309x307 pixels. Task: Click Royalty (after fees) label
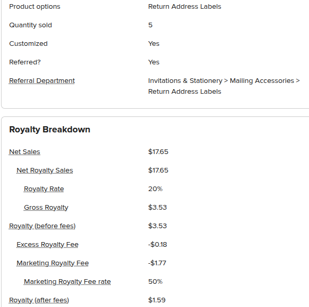(39, 300)
